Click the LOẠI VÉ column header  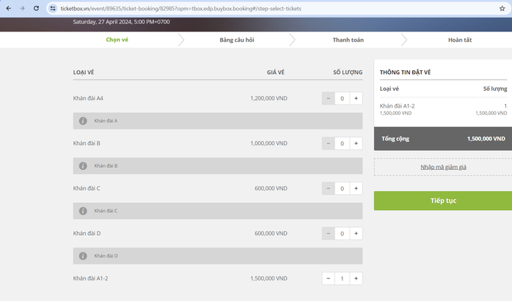click(84, 73)
